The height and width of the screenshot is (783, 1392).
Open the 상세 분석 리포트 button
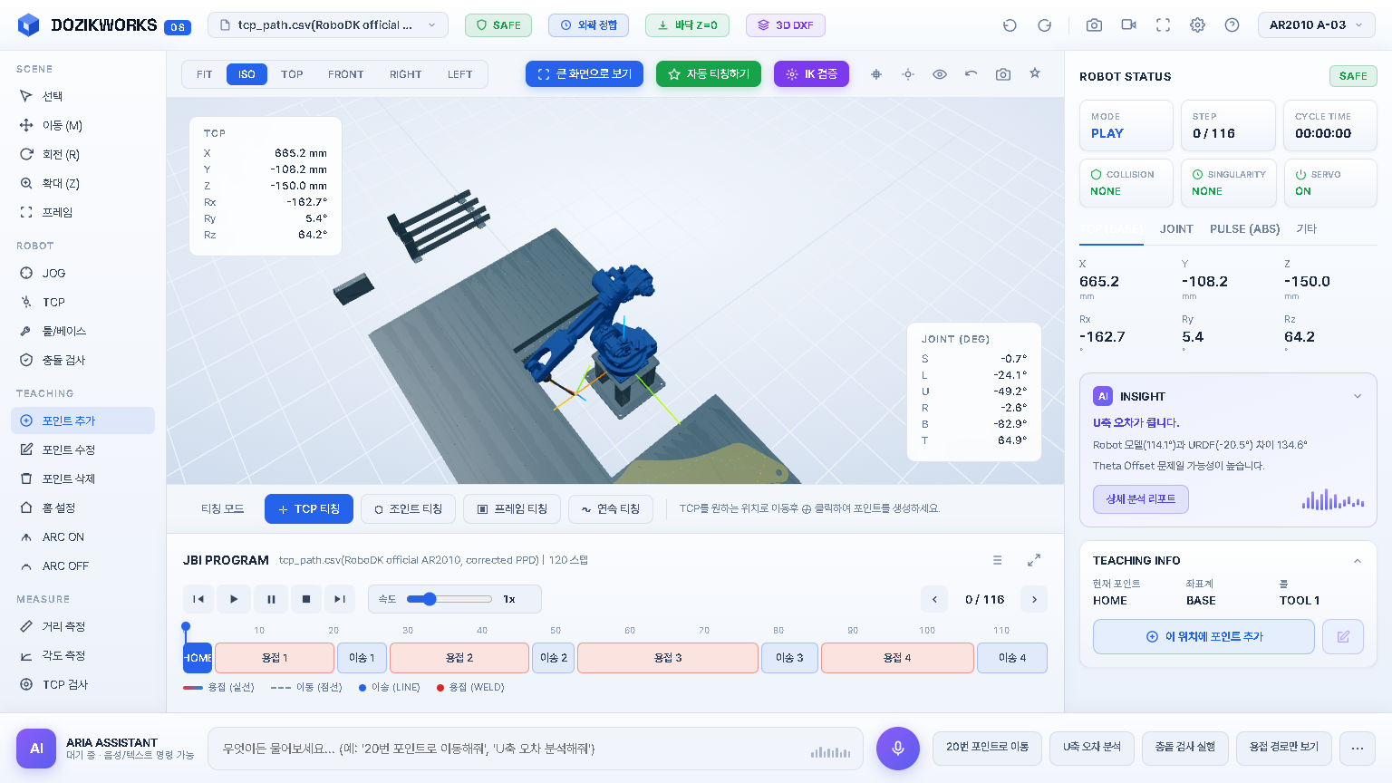pos(1141,499)
